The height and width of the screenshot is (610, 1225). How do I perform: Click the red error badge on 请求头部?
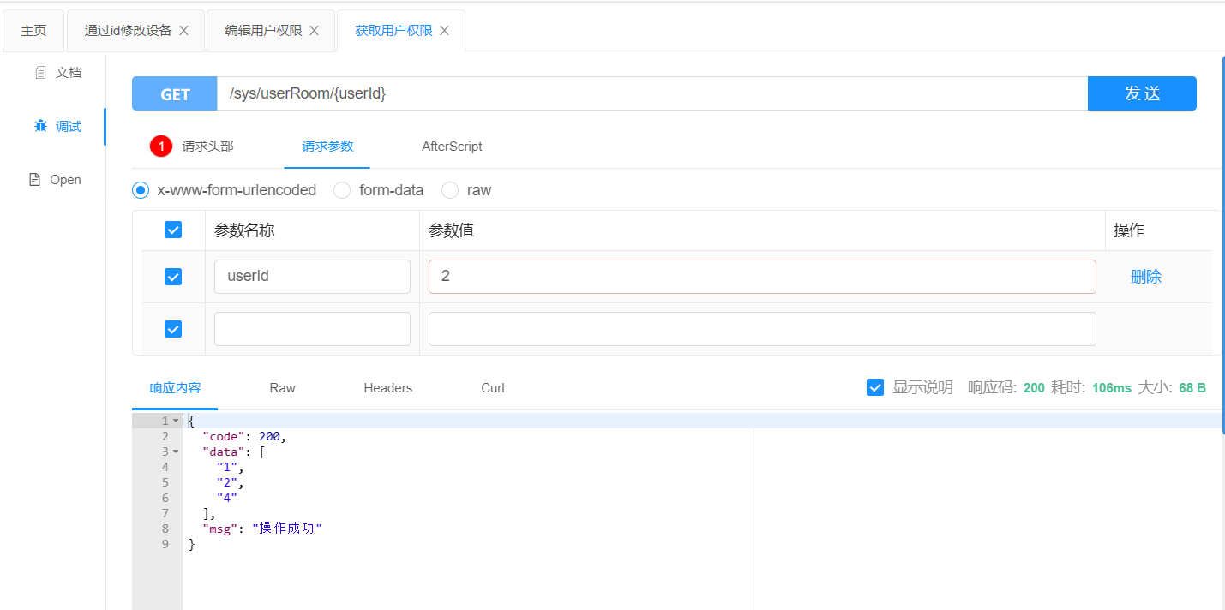click(160, 146)
